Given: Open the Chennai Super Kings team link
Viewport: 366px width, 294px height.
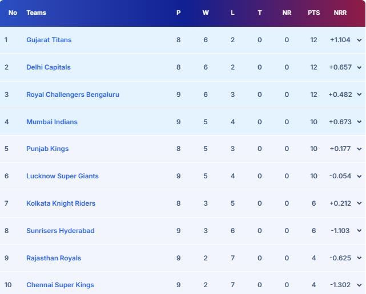Looking at the screenshot, I should 60,285.
